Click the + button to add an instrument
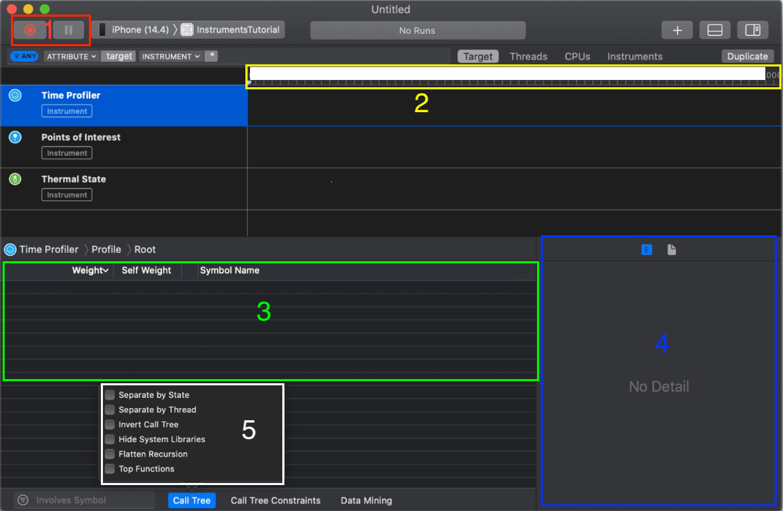783x511 pixels. coord(677,30)
